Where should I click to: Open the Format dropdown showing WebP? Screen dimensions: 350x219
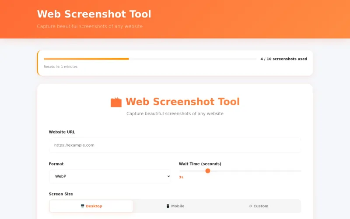point(110,177)
